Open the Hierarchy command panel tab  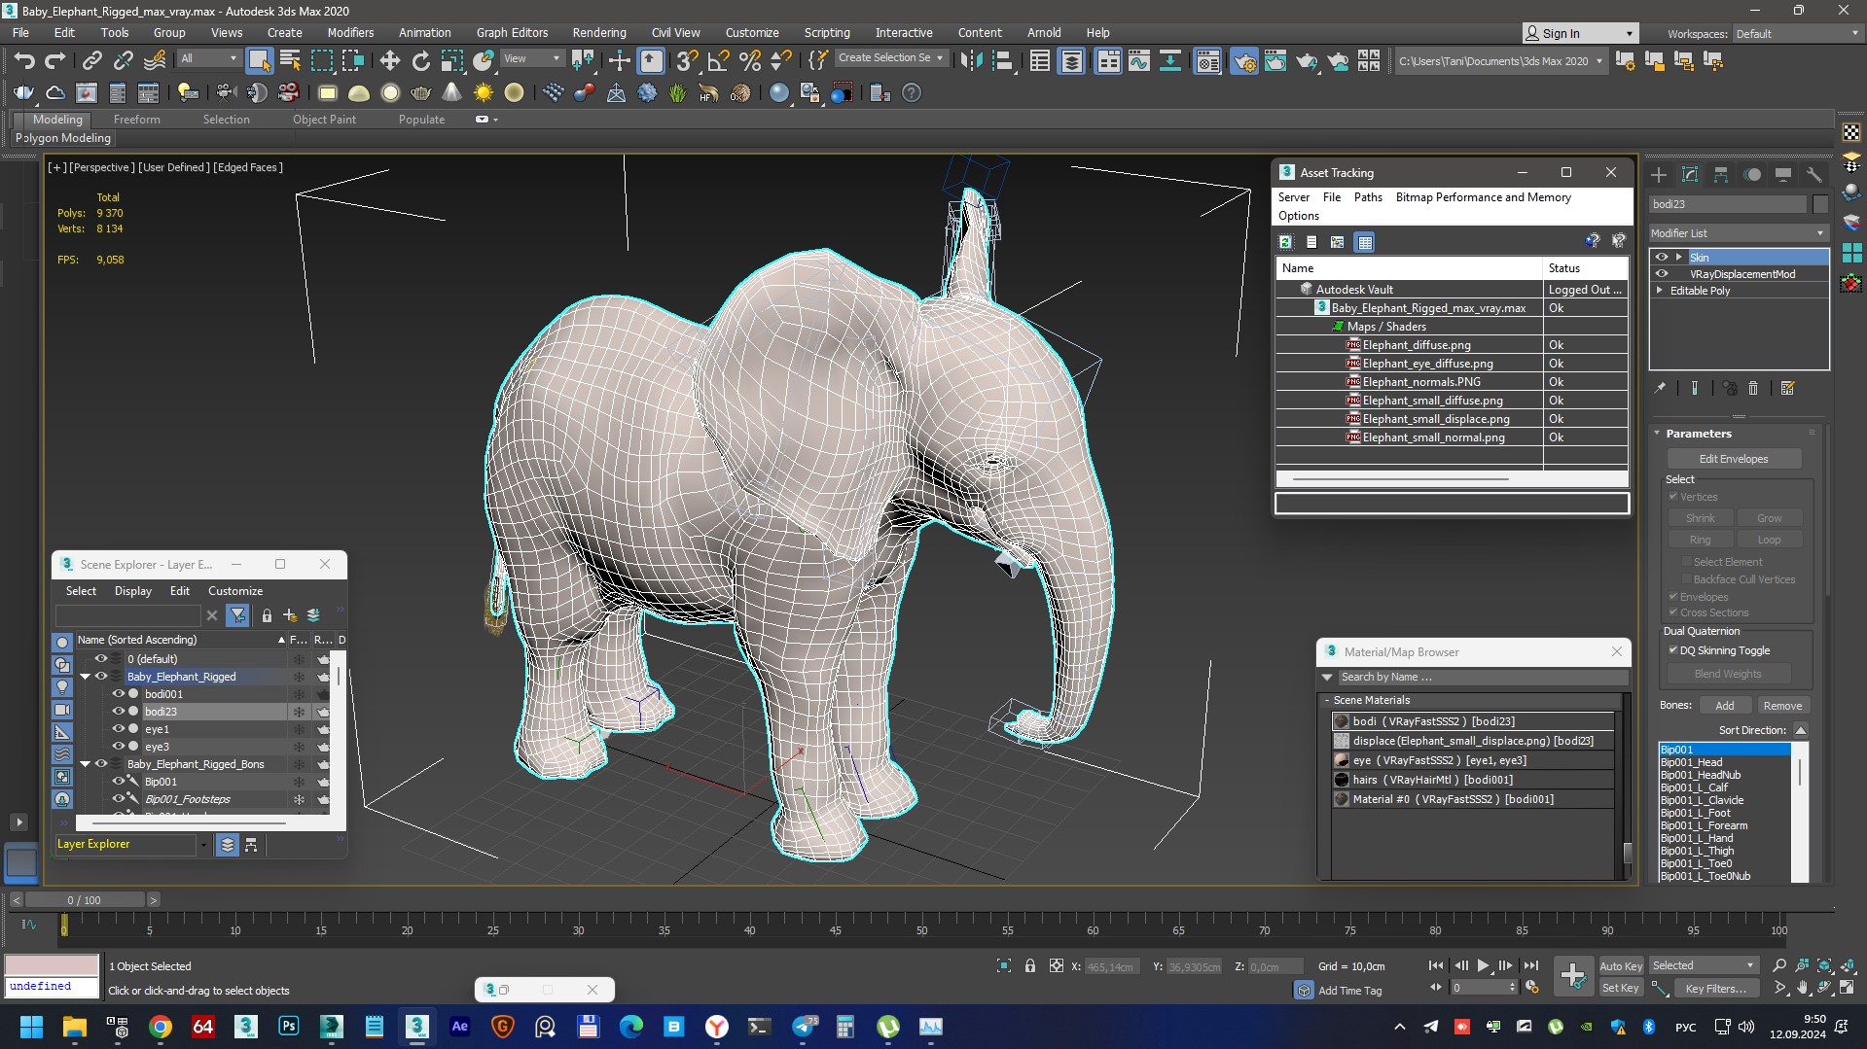click(1721, 175)
